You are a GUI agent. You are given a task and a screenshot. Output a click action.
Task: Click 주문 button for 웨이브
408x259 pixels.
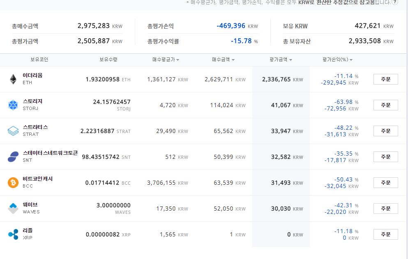(x=386, y=209)
